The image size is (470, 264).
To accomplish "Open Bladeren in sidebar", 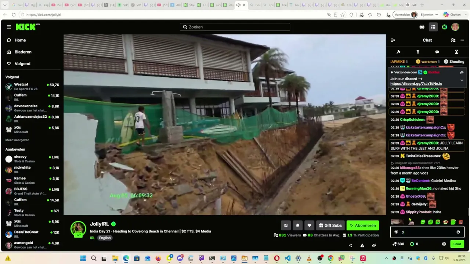I will 23,52.
